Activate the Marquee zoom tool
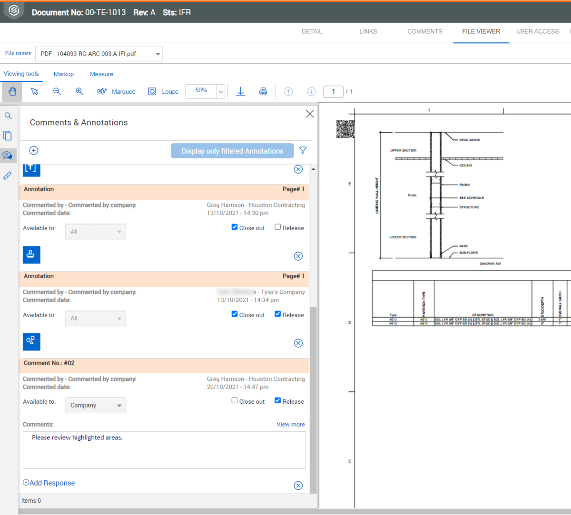This screenshot has width=571, height=515. pyautogui.click(x=117, y=91)
